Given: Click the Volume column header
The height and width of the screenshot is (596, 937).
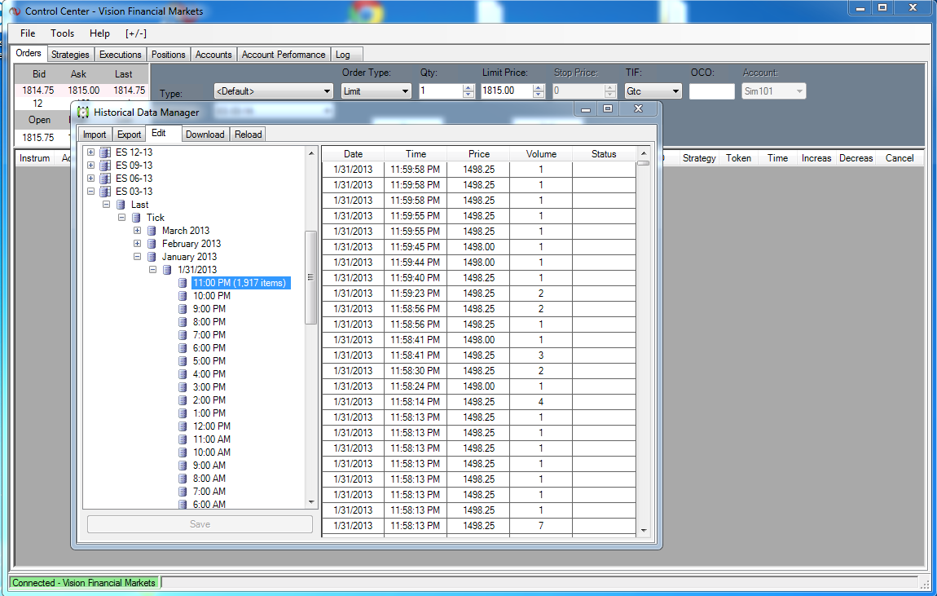Looking at the screenshot, I should point(541,154).
